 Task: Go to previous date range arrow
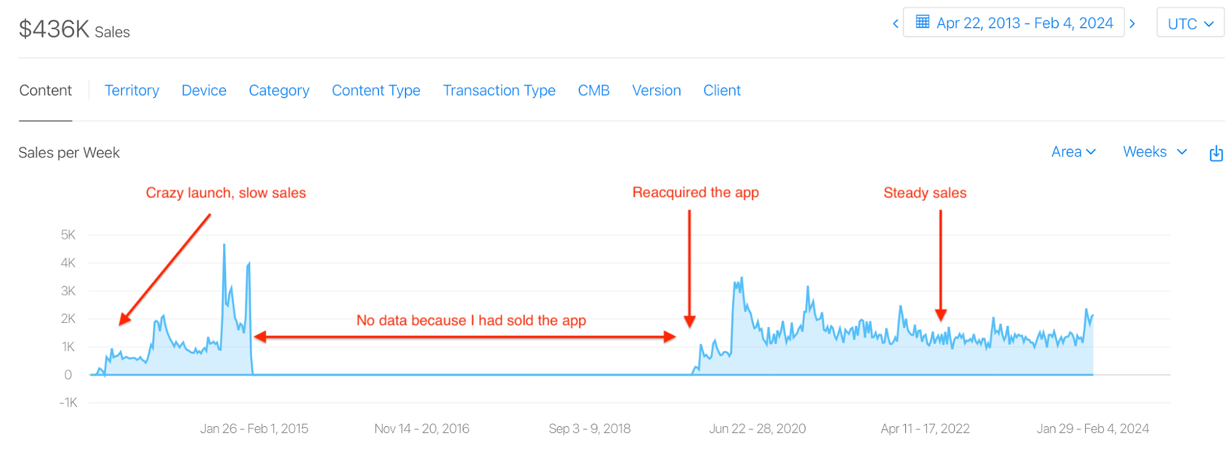(895, 23)
